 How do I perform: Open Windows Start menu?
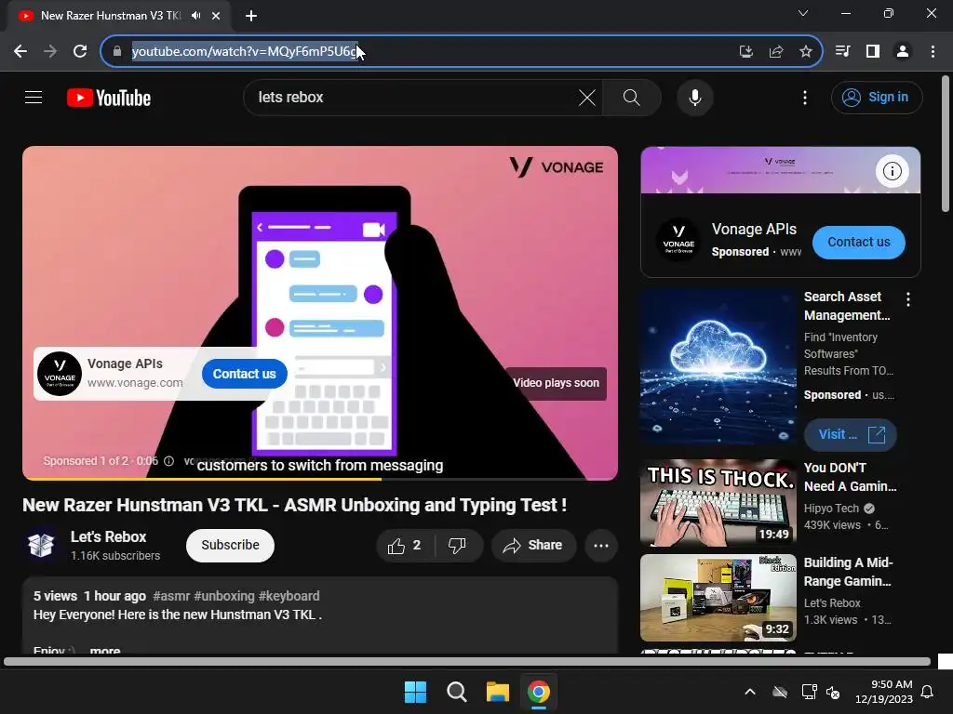point(416,692)
